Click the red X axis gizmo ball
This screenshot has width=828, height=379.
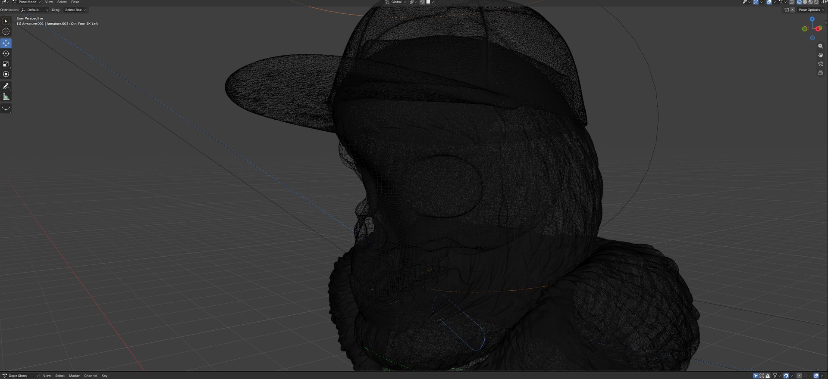pyautogui.click(x=818, y=29)
